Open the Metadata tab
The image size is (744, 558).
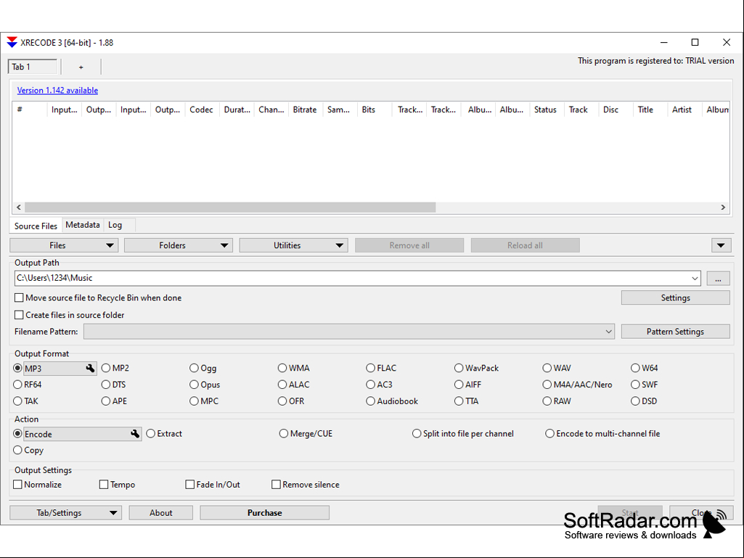pos(83,225)
